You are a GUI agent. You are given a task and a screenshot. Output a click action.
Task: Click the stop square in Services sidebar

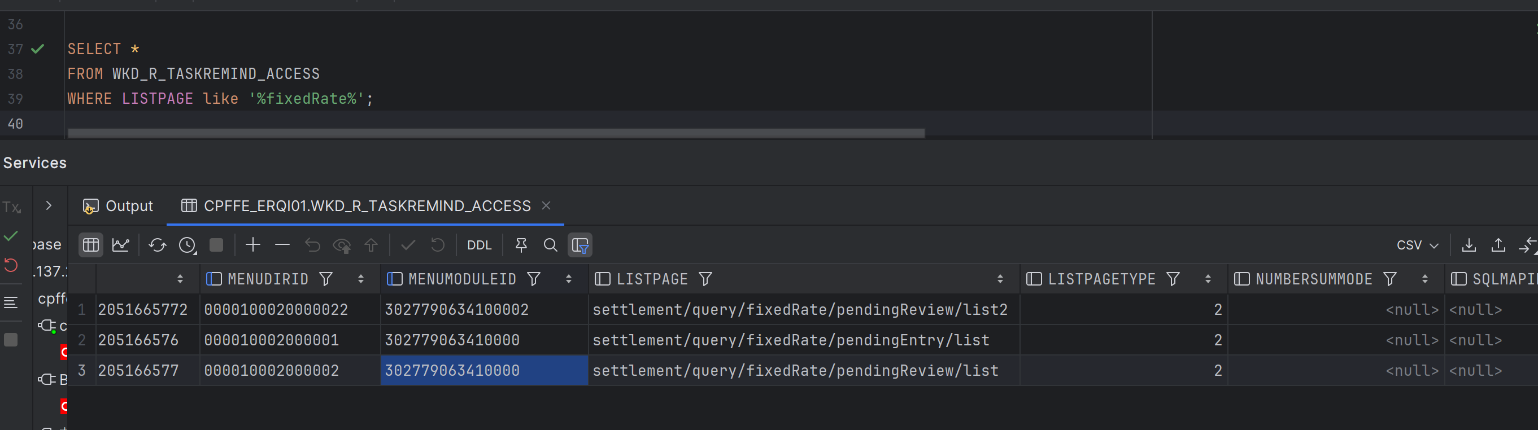pyautogui.click(x=11, y=340)
